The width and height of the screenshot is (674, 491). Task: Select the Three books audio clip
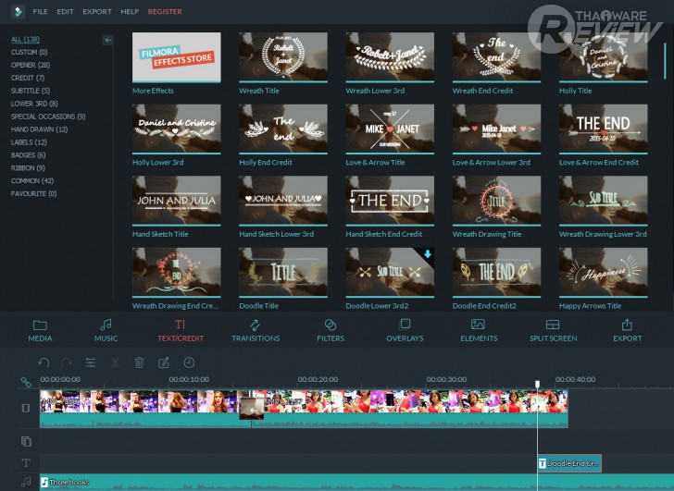click(356, 483)
